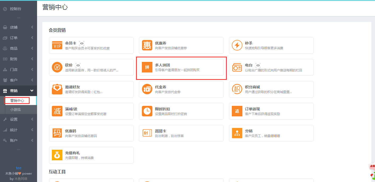Click the key icon beside 账户

pyautogui.click(x=5, y=140)
